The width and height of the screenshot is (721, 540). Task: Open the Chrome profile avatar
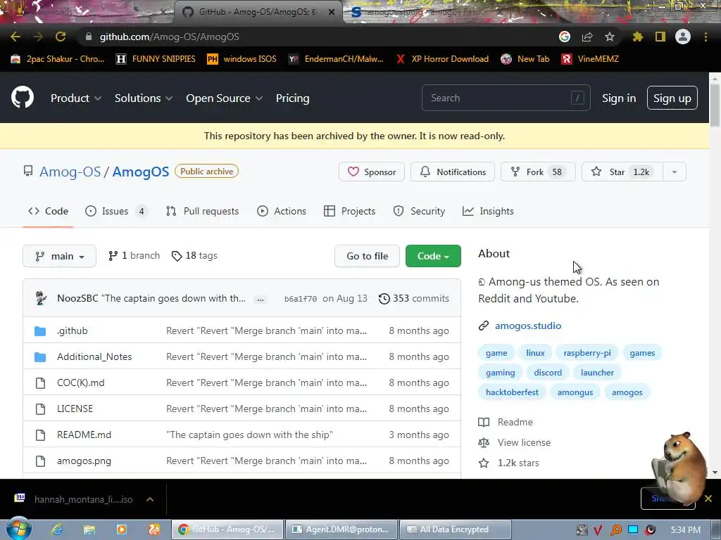tap(683, 37)
